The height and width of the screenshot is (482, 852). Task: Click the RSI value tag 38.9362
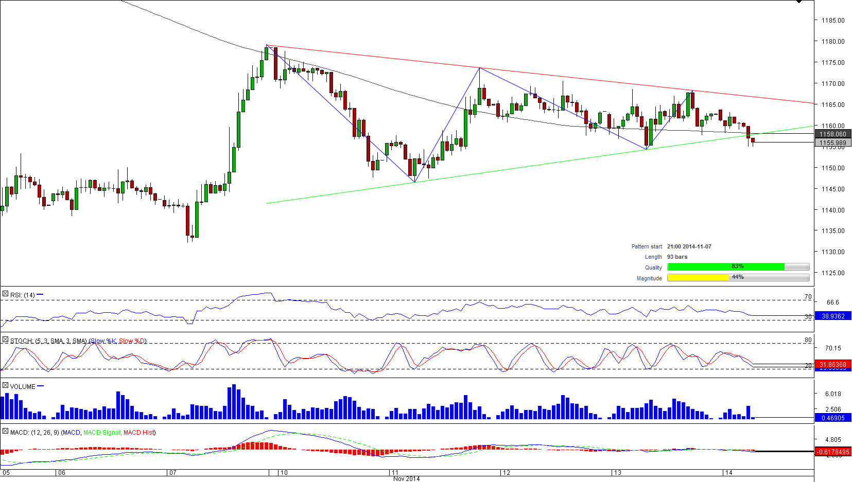[832, 316]
